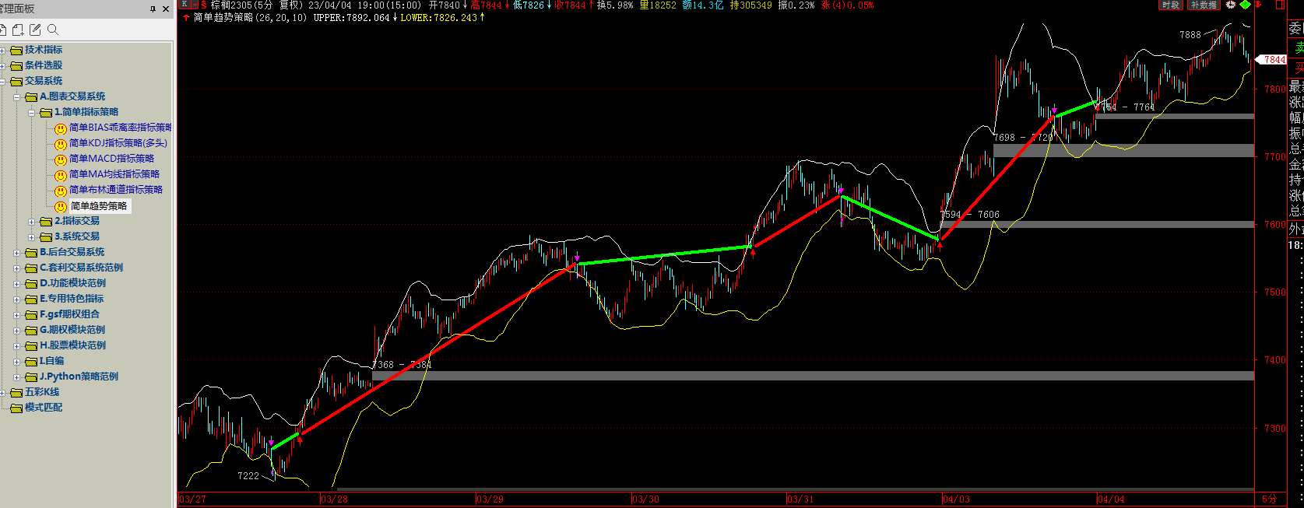Click the 7844 current price marker

pos(1272,59)
